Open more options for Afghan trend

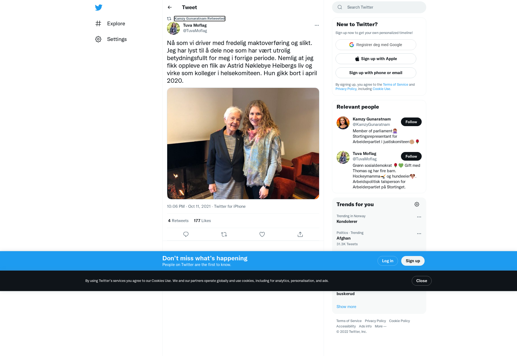419,234
